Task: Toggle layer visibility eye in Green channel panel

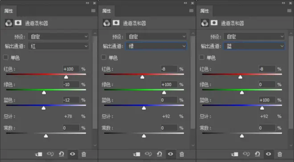Action: (171, 154)
